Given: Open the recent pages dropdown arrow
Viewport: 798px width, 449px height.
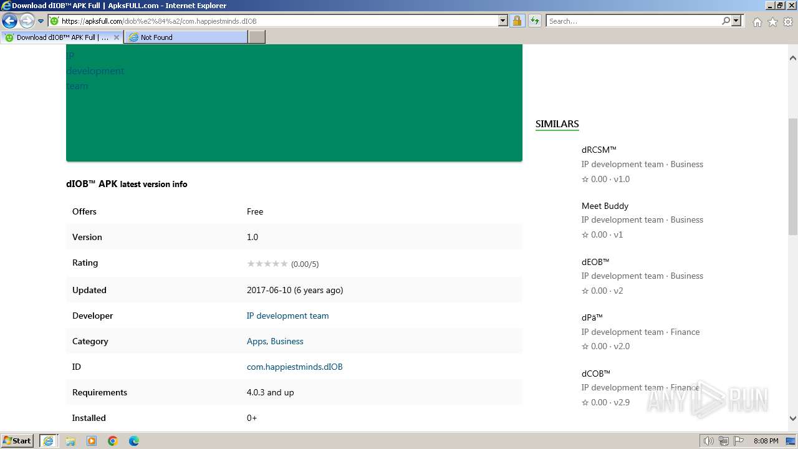Looking at the screenshot, I should [41, 21].
